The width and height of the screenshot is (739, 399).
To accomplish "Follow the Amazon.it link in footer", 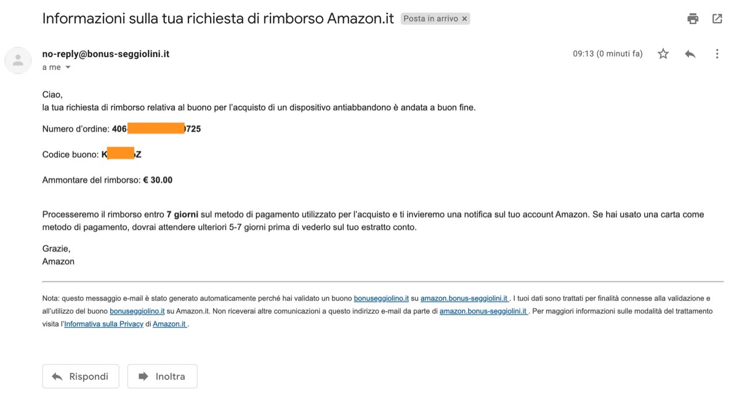I will pos(169,324).
